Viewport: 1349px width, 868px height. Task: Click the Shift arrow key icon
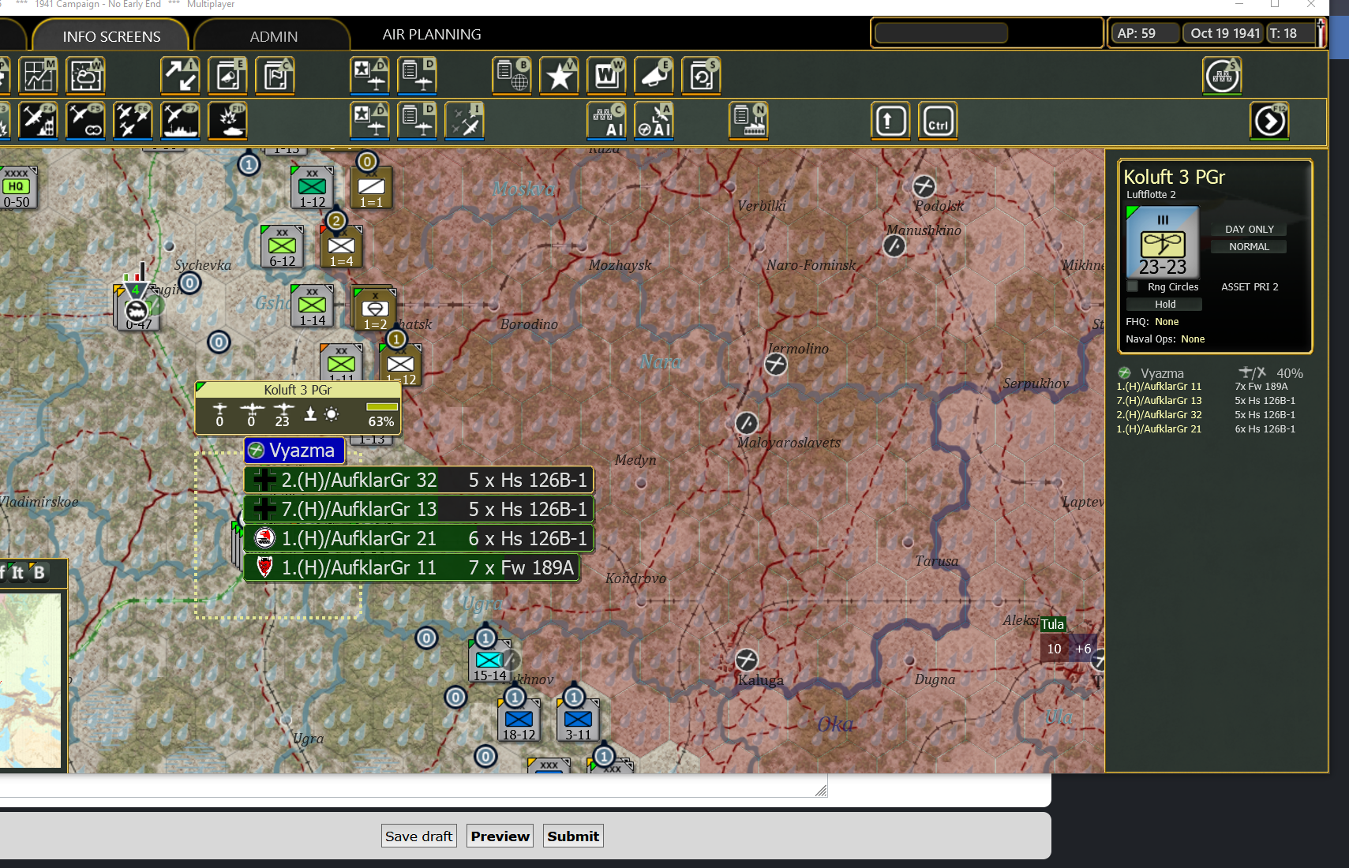coord(890,121)
